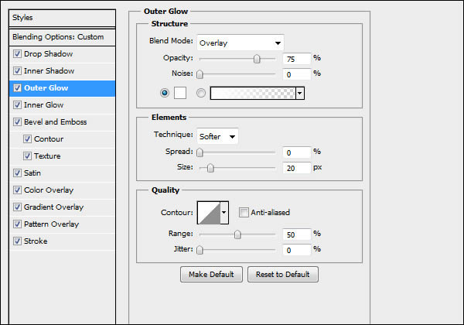Click the Opacity slider handle

click(257, 59)
